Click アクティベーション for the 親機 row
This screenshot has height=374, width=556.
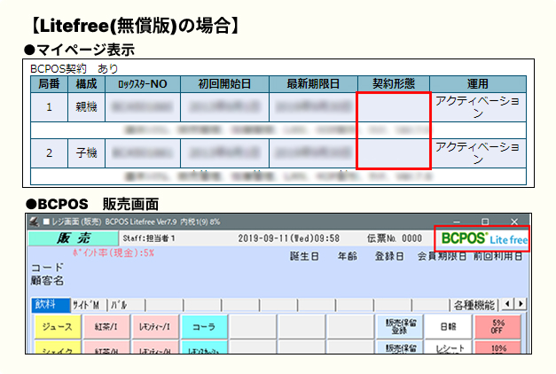477,107
